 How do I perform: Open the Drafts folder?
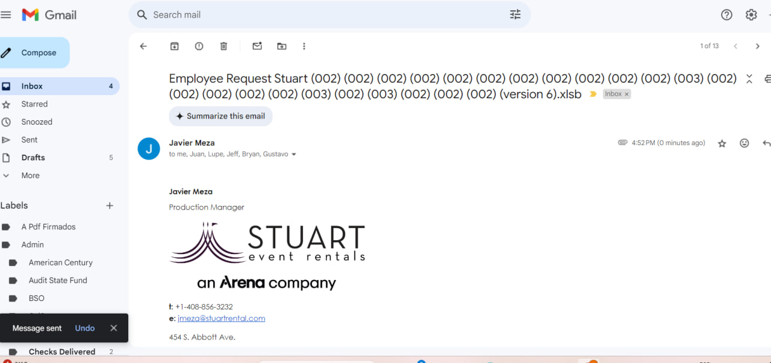tap(33, 158)
